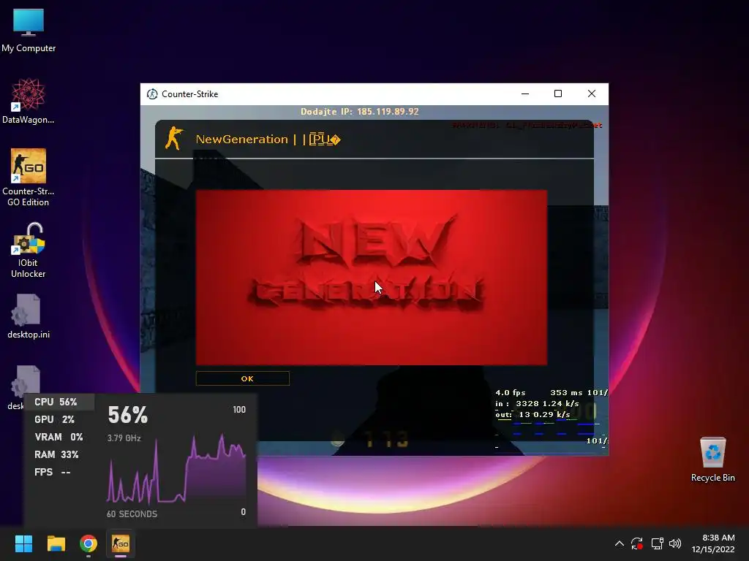Select VRAM 0% row in performance overlay
The width and height of the screenshot is (749, 561).
pos(59,437)
